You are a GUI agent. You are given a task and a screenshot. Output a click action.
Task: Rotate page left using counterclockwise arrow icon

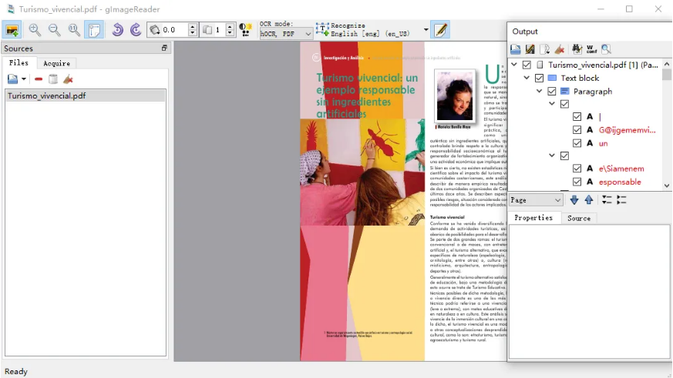click(x=117, y=30)
